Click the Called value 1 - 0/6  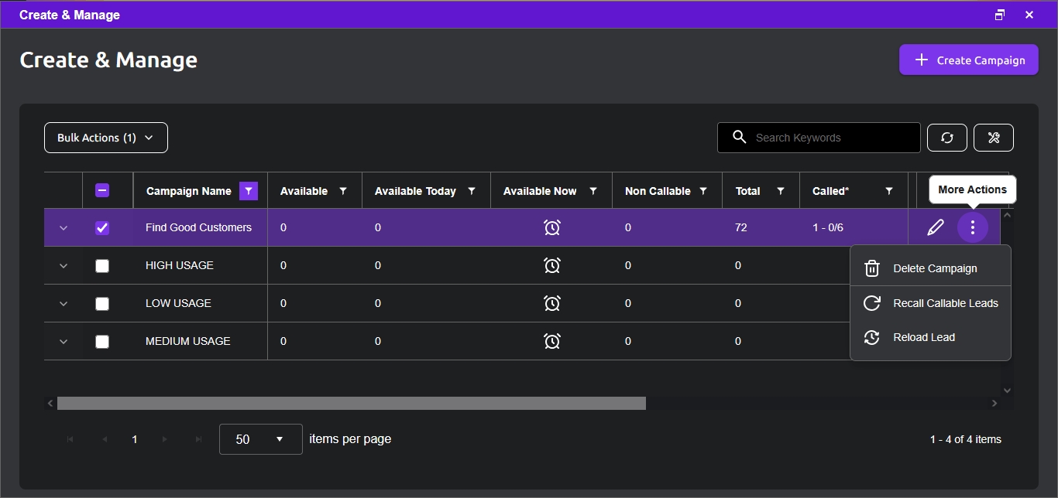pyautogui.click(x=828, y=227)
